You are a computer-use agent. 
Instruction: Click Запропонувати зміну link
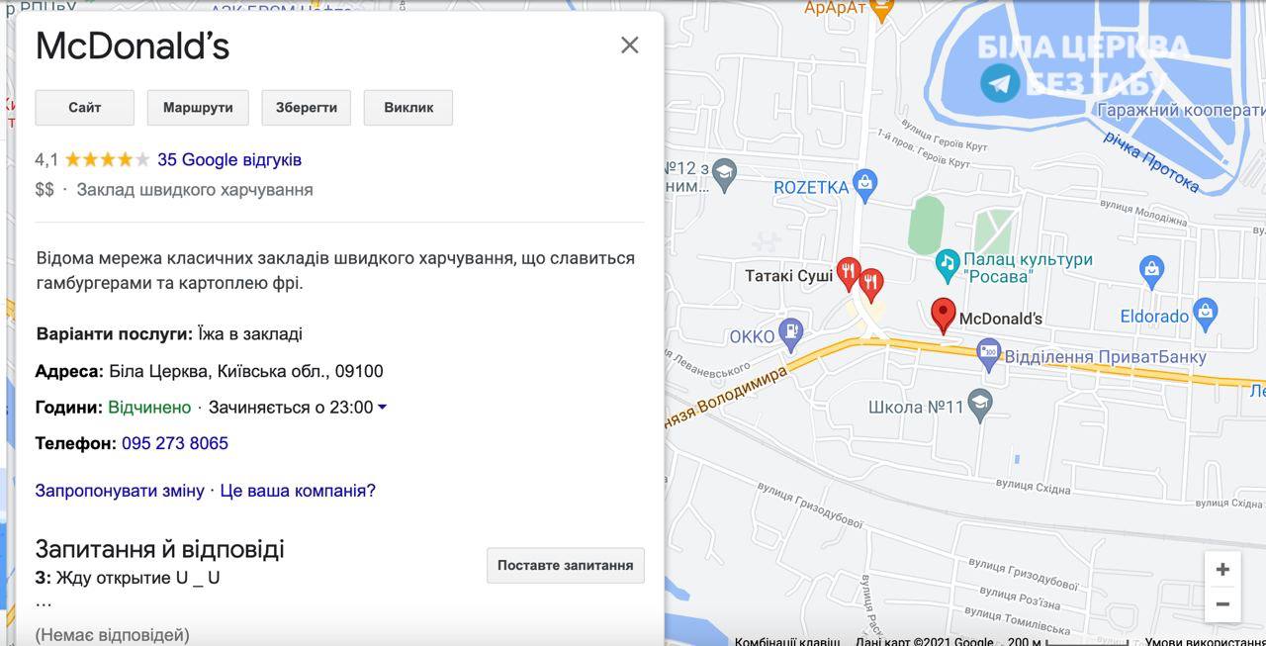click(x=120, y=491)
